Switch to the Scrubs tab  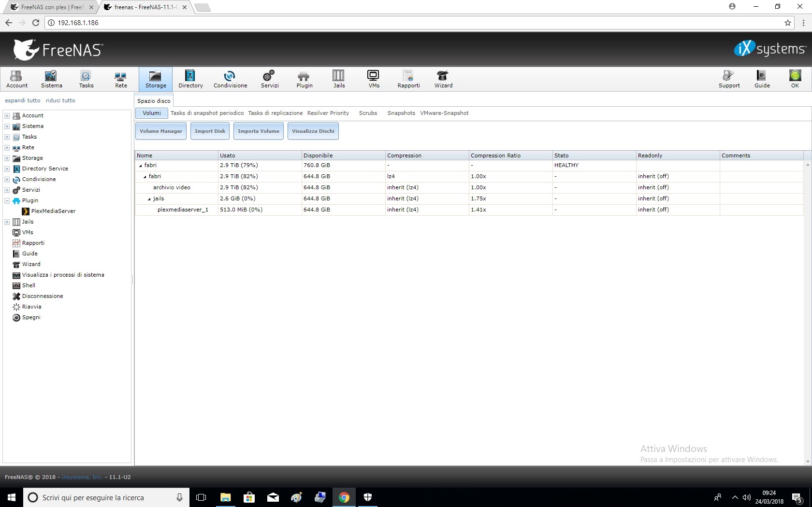[x=368, y=113]
